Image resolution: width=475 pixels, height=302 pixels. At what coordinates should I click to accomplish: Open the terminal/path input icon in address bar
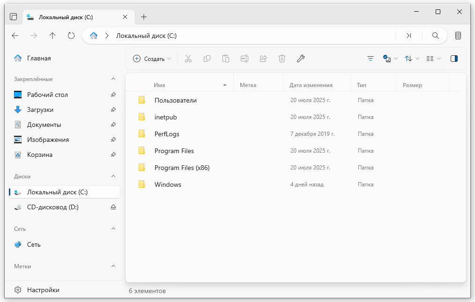408,36
